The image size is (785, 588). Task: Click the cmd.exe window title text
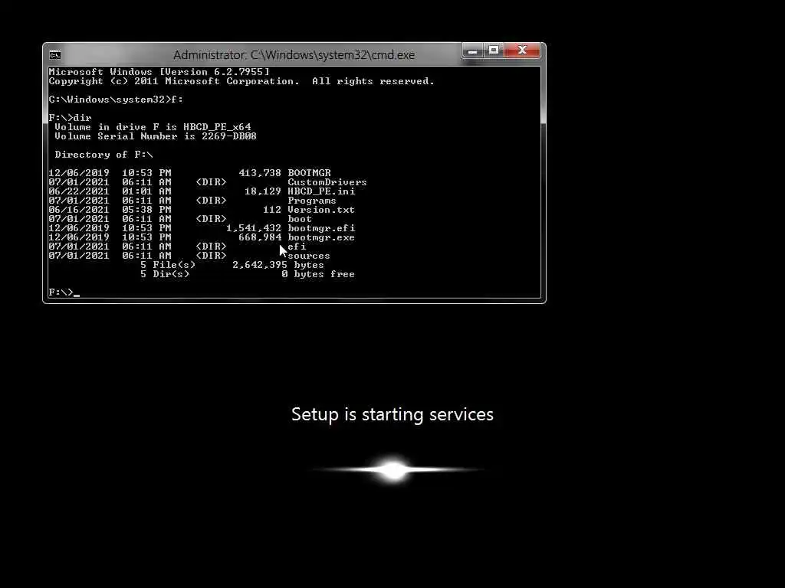(x=294, y=55)
